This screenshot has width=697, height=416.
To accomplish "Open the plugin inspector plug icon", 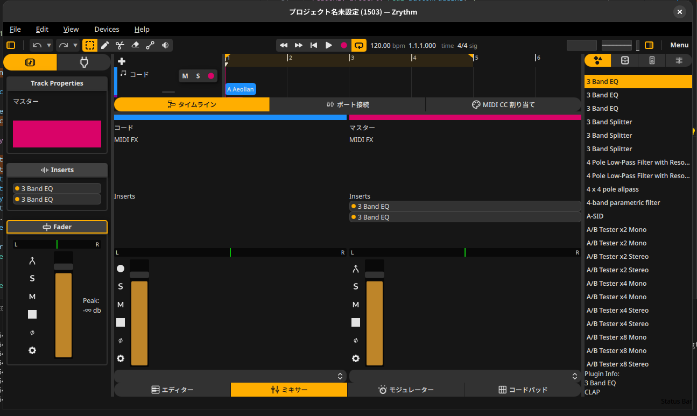I will click(x=83, y=62).
